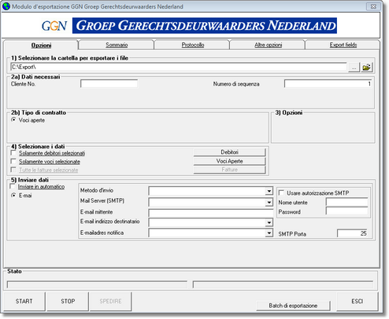This screenshot has width=389, height=319.
Task: Open the folder icon beside export path
Action: 367,68
